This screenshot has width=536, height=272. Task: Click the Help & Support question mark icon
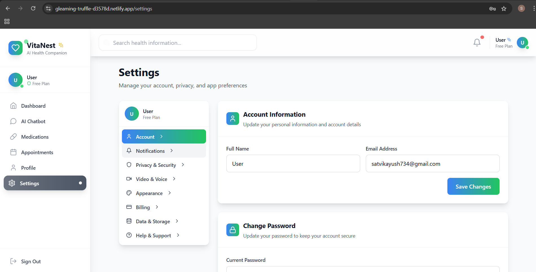(129, 235)
